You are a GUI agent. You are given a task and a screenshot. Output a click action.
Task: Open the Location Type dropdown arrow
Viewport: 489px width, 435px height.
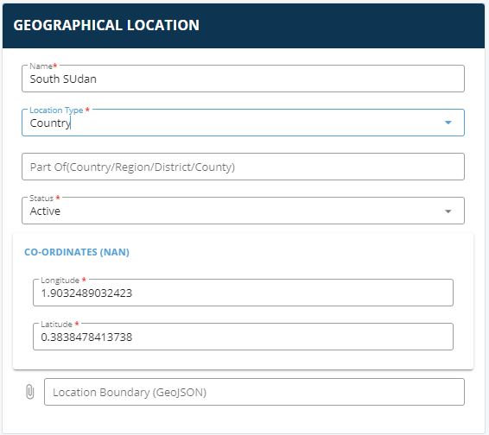[448, 123]
